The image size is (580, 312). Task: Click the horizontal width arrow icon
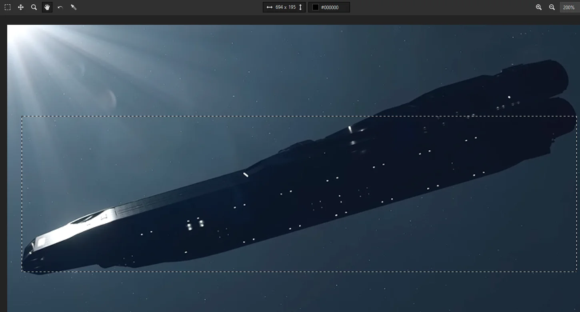click(x=269, y=7)
